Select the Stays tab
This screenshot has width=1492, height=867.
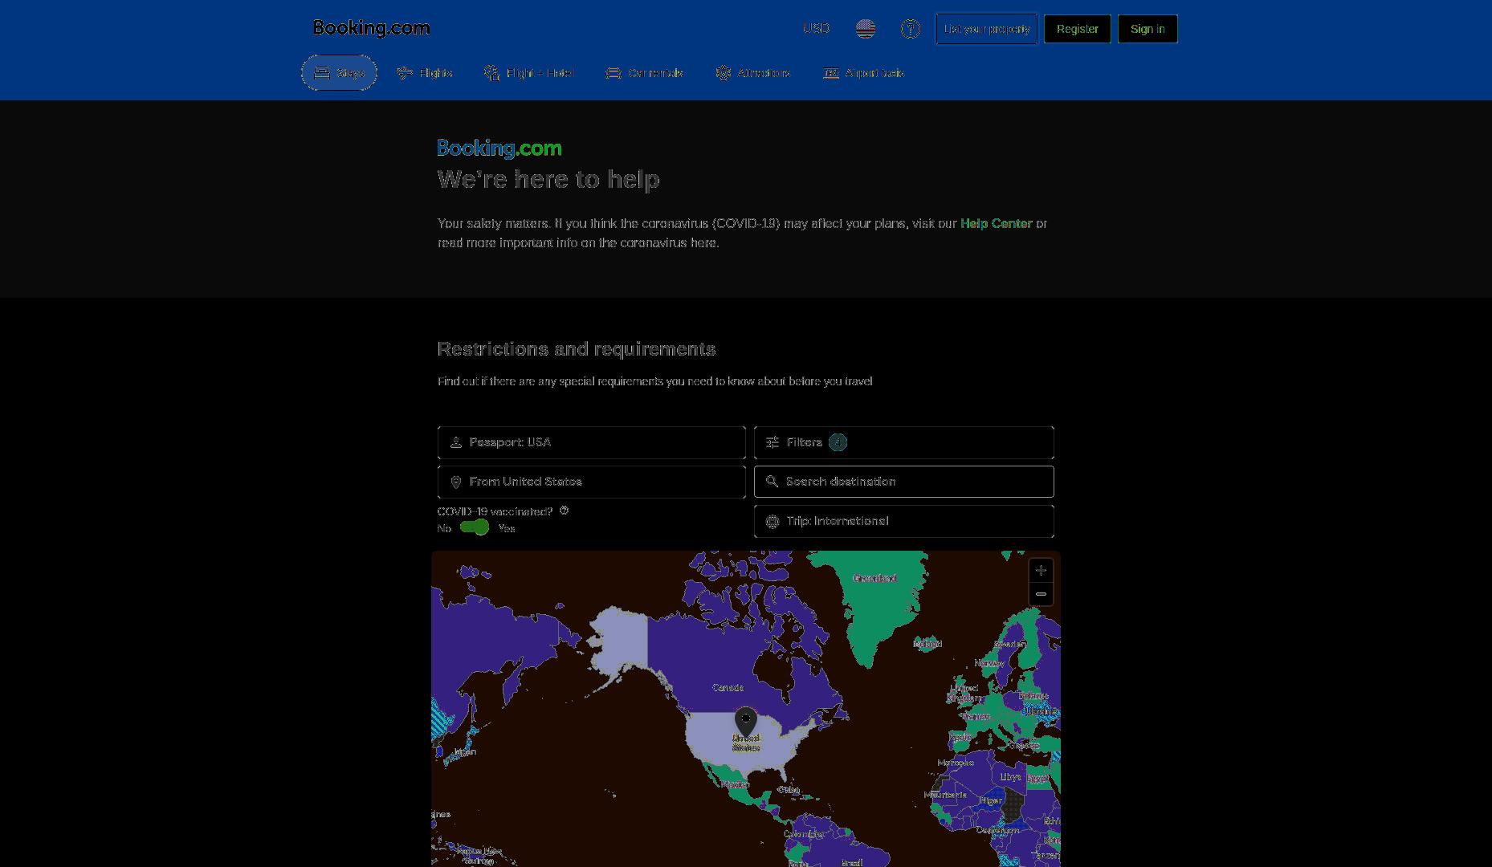[x=339, y=73]
